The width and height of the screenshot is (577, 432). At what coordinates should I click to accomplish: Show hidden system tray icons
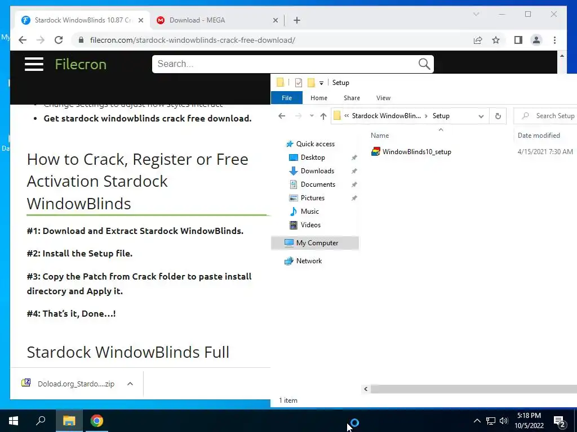pyautogui.click(x=477, y=421)
